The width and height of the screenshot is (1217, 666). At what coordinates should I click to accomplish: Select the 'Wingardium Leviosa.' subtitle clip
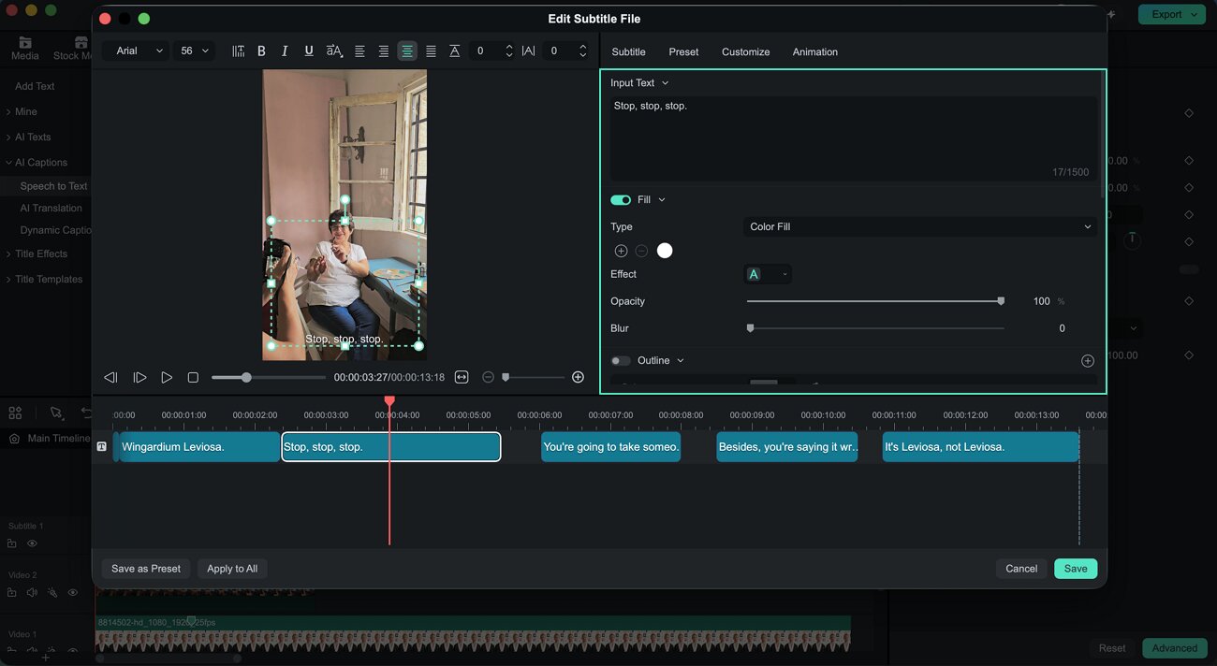point(199,447)
